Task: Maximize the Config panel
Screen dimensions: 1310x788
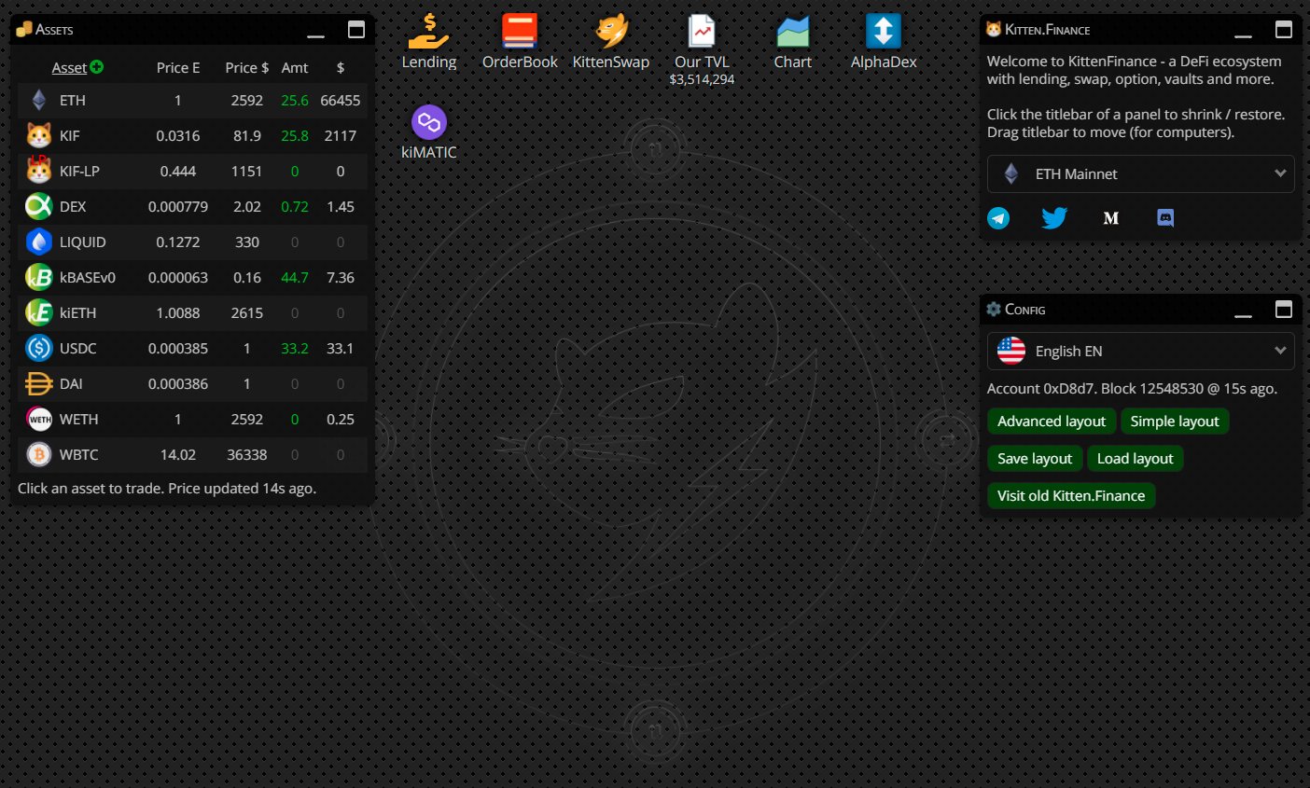Action: pos(1284,309)
